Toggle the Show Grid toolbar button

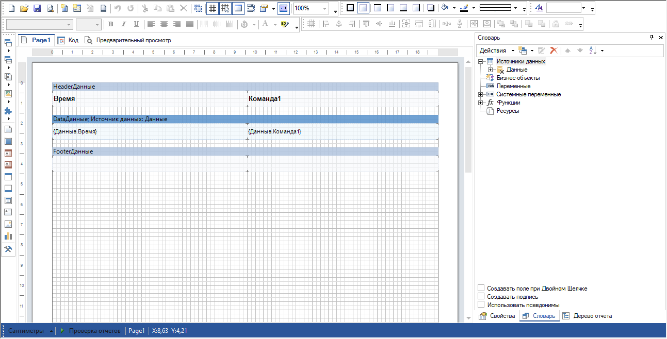coord(212,8)
